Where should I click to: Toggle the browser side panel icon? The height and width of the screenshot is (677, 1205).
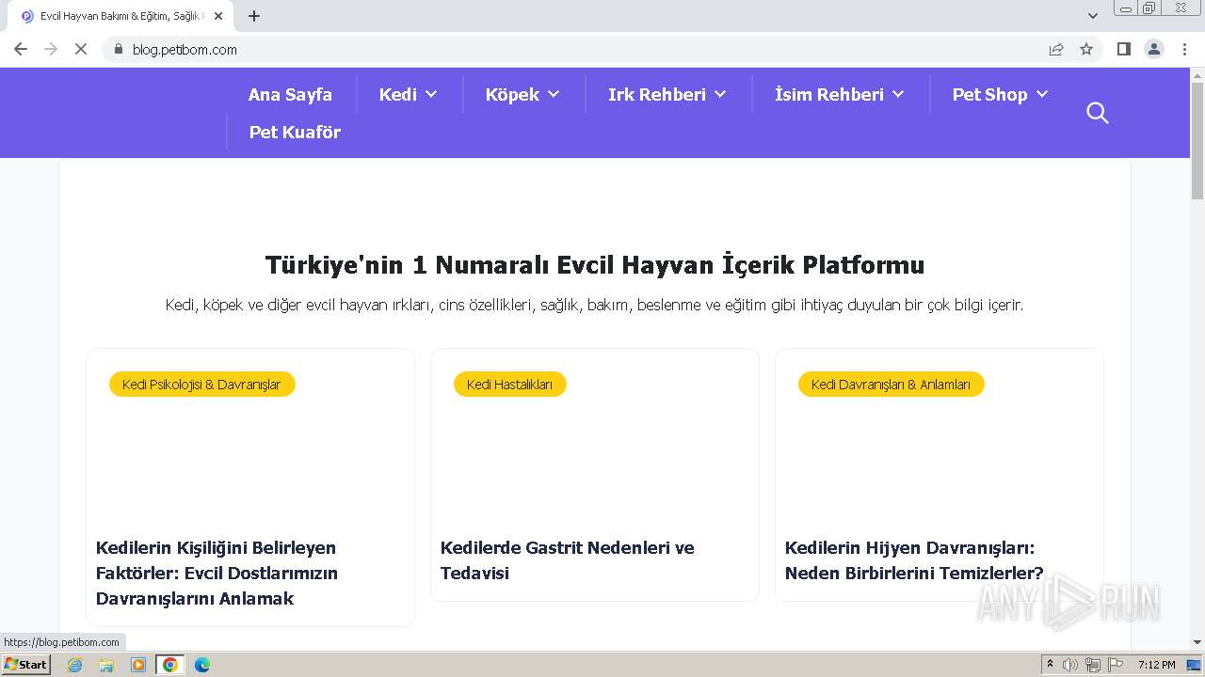click(x=1123, y=49)
